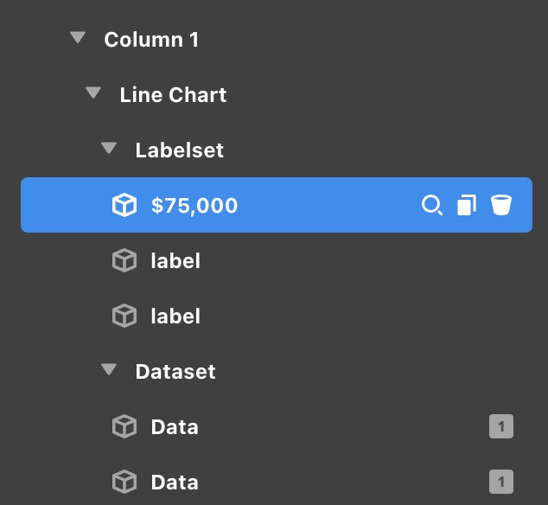Click the cube icon of the first Data item
The height and width of the screenshot is (505, 548).
click(x=125, y=426)
